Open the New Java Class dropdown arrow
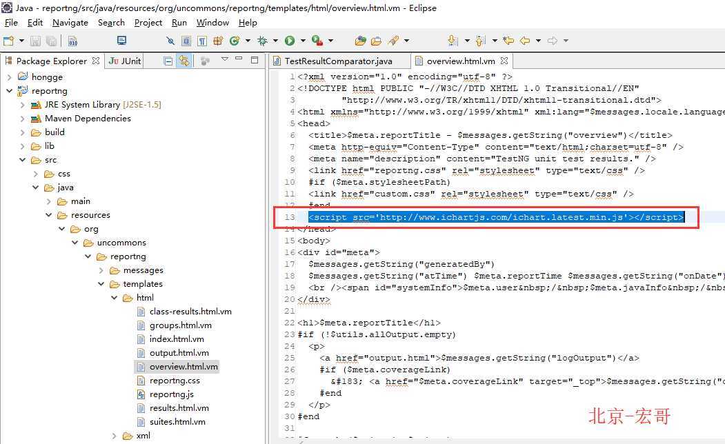Image resolution: width=725 pixels, height=444 pixels. (x=248, y=41)
